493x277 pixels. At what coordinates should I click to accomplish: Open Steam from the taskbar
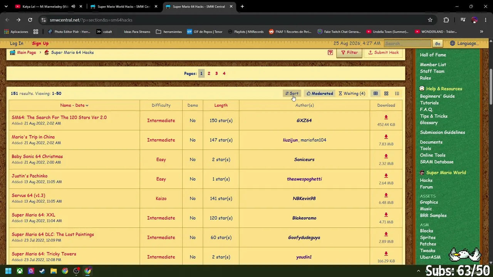pyautogui.click(x=42, y=271)
